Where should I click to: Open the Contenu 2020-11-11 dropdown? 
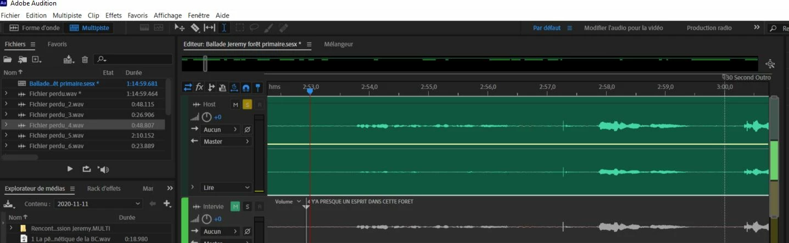point(98,204)
